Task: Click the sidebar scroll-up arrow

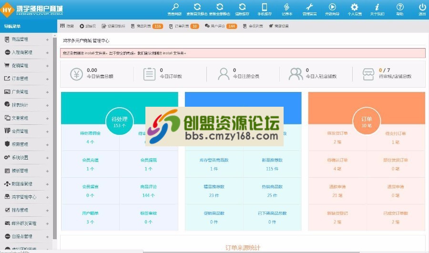Action: pyautogui.click(x=55, y=36)
